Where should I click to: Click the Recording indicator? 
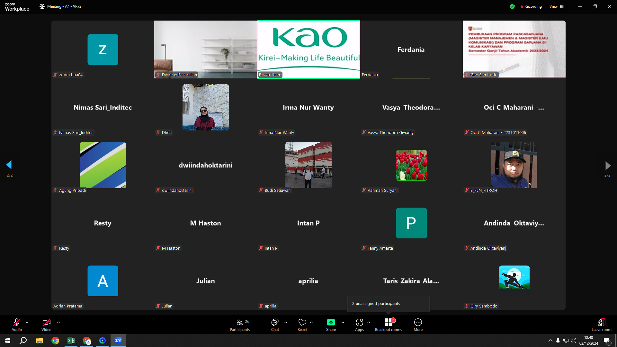pos(531,6)
